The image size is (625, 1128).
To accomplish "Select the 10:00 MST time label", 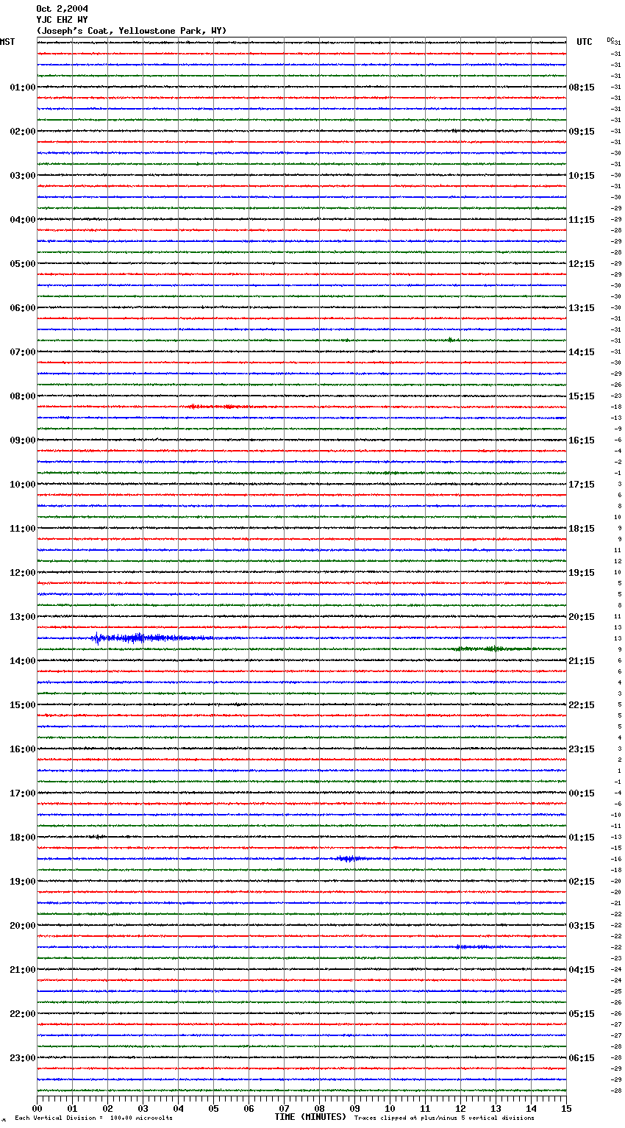I will [x=23, y=485].
